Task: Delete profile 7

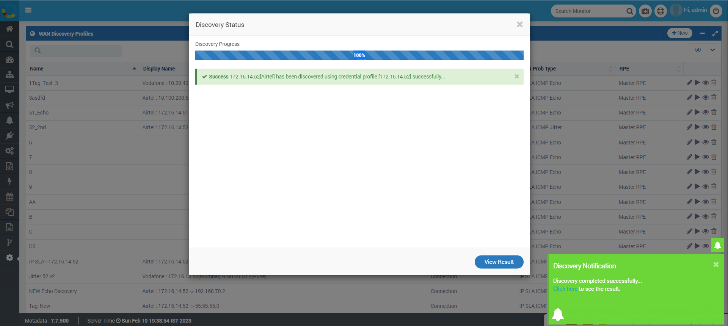Action: pos(714,157)
